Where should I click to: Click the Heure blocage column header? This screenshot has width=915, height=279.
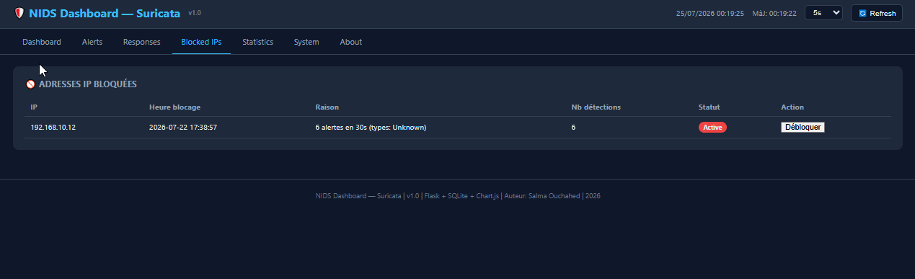(x=174, y=107)
